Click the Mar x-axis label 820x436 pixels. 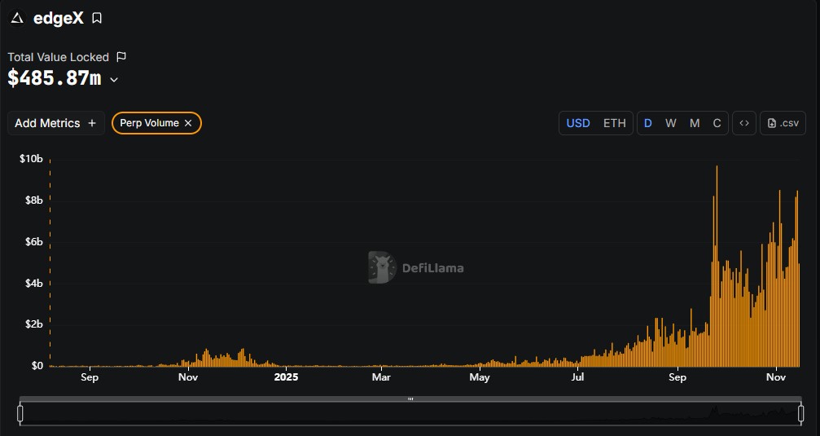[x=381, y=377]
